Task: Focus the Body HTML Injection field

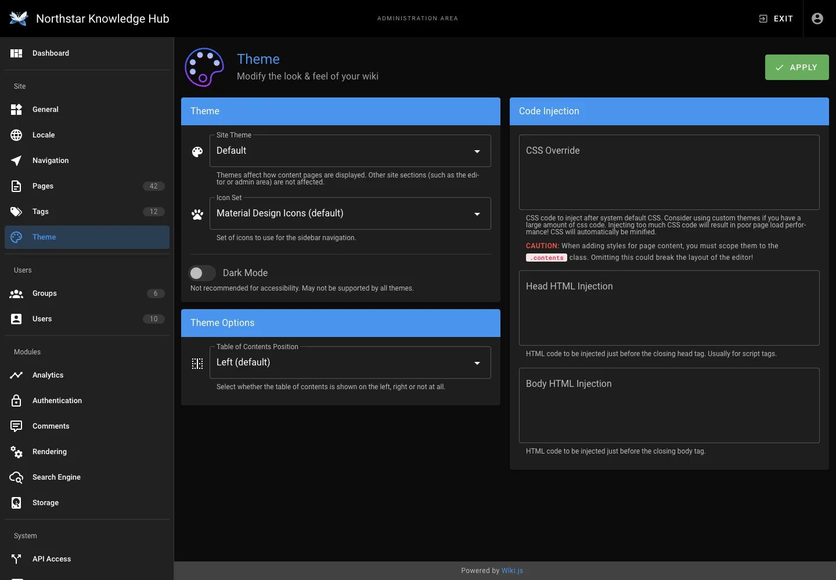Action: [x=669, y=405]
